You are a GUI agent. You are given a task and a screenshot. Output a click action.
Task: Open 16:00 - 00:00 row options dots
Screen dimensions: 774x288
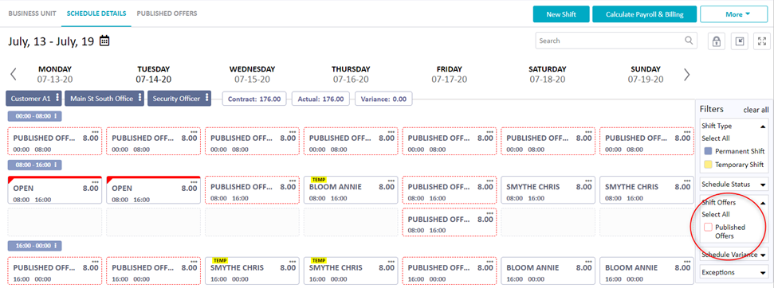pos(55,245)
